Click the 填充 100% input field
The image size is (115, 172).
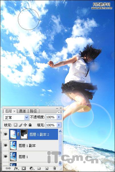51,125
